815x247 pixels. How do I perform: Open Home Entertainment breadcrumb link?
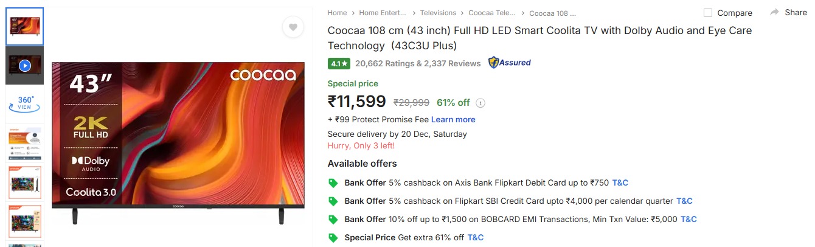(x=381, y=13)
